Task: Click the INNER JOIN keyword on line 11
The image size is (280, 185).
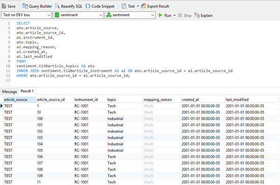Action: pos(28,71)
